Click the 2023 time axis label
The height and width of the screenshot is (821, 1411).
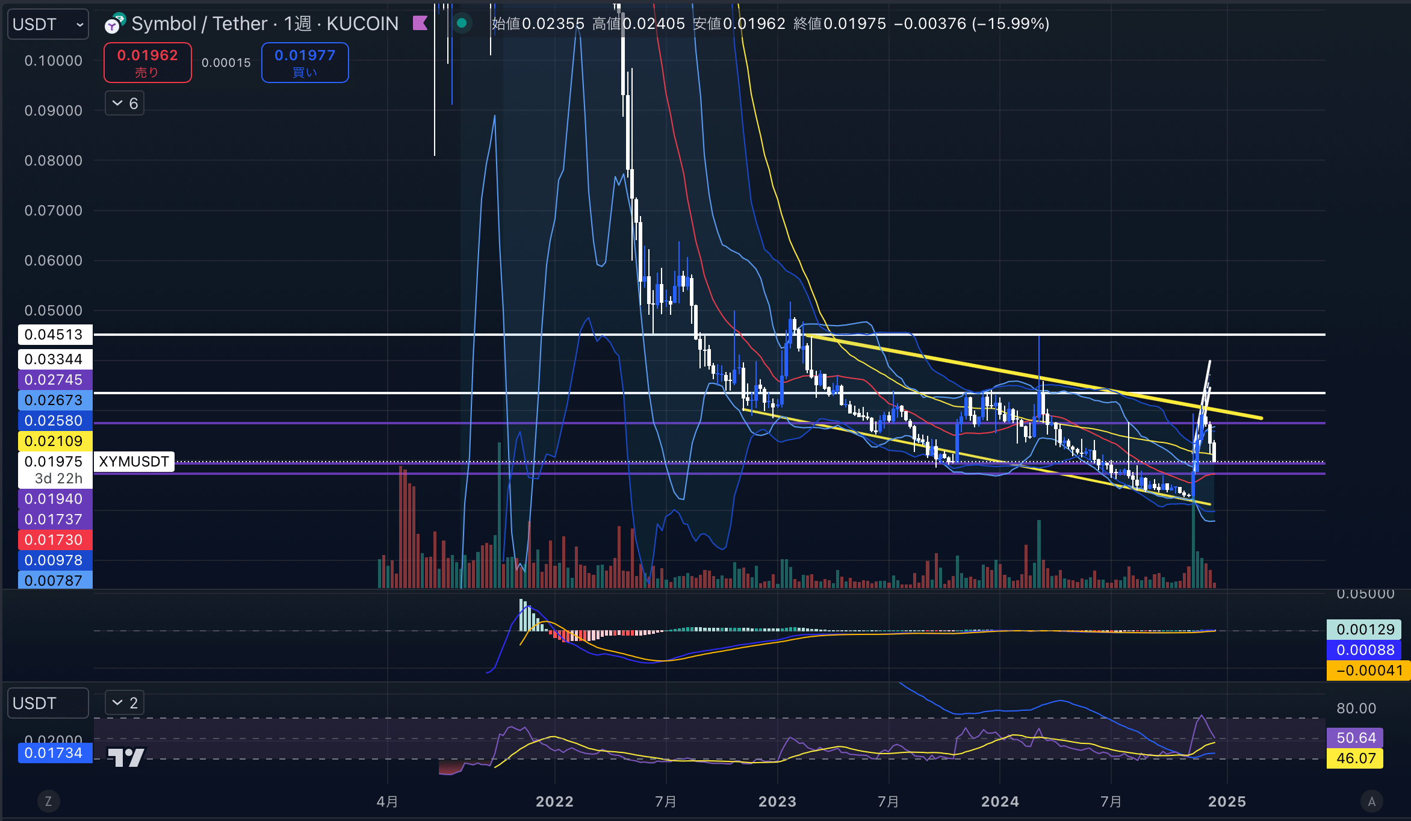777,802
